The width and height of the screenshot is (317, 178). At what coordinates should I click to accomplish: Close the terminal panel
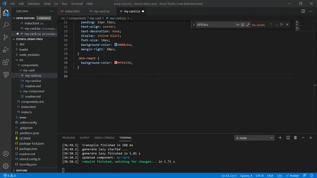coord(311,137)
